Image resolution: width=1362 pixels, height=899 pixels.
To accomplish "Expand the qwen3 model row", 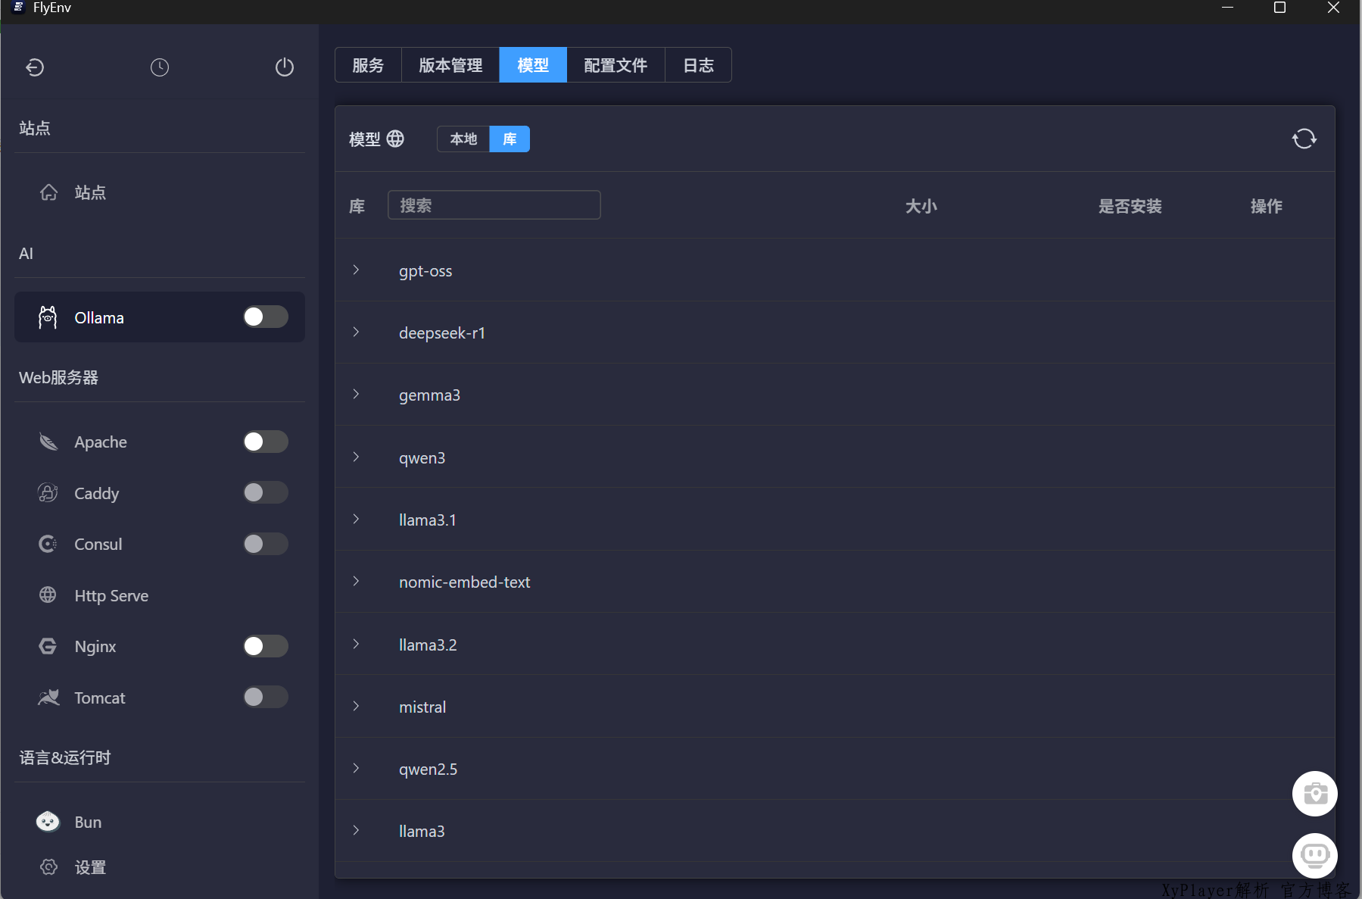I will (356, 457).
